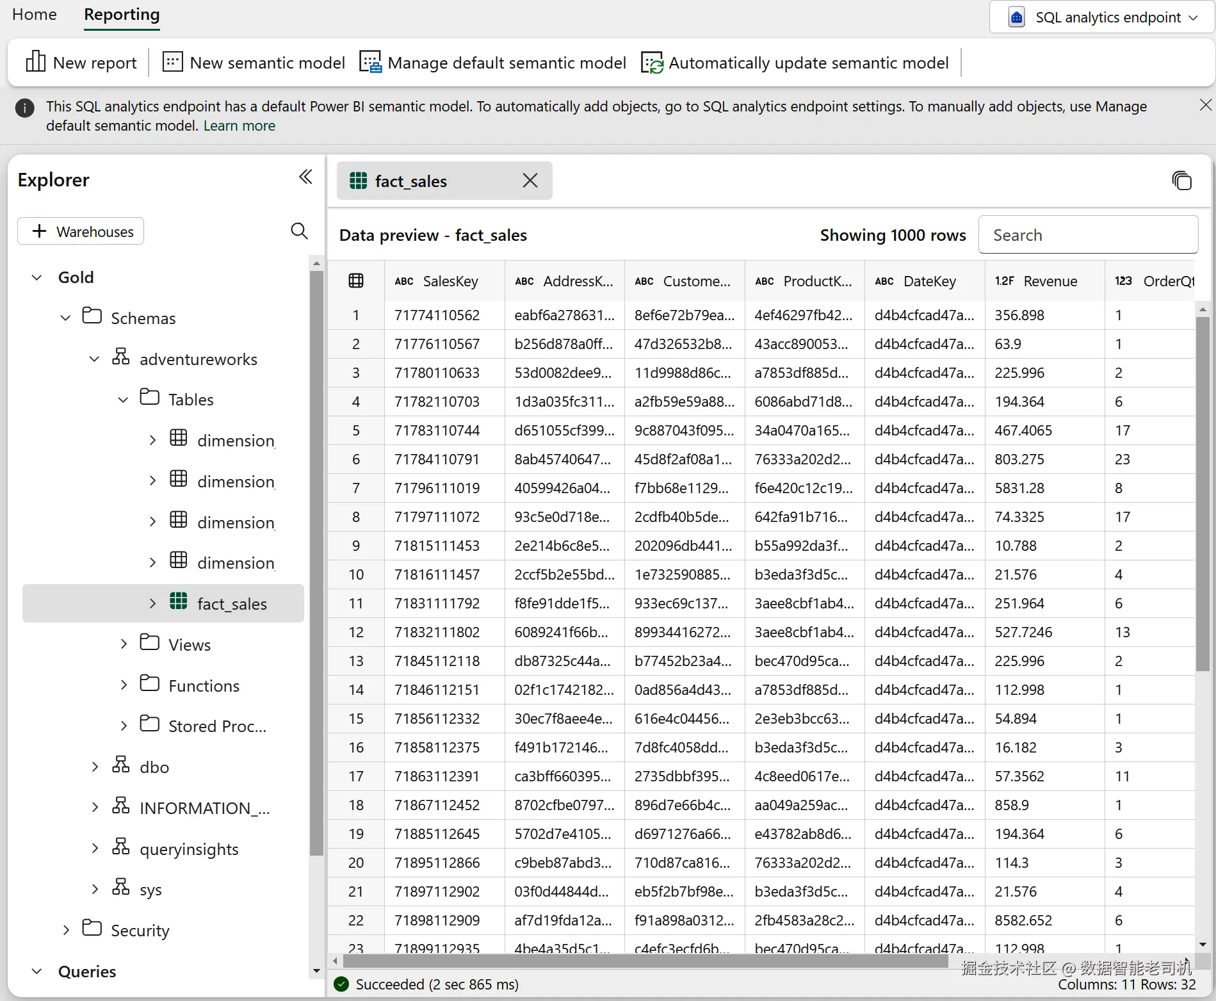Viewport: 1216px width, 1001px height.
Task: Click the New report chart icon
Action: [x=35, y=62]
